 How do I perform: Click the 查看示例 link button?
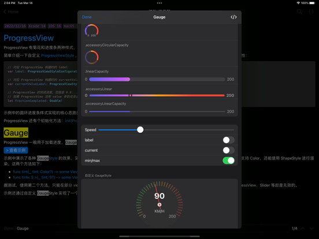[16, 151]
